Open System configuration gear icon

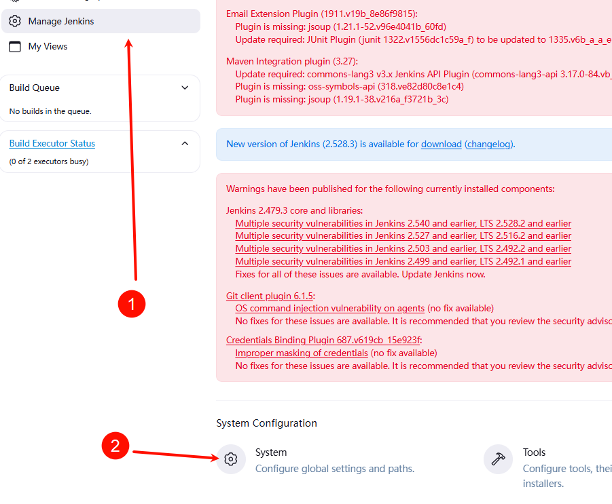231,459
